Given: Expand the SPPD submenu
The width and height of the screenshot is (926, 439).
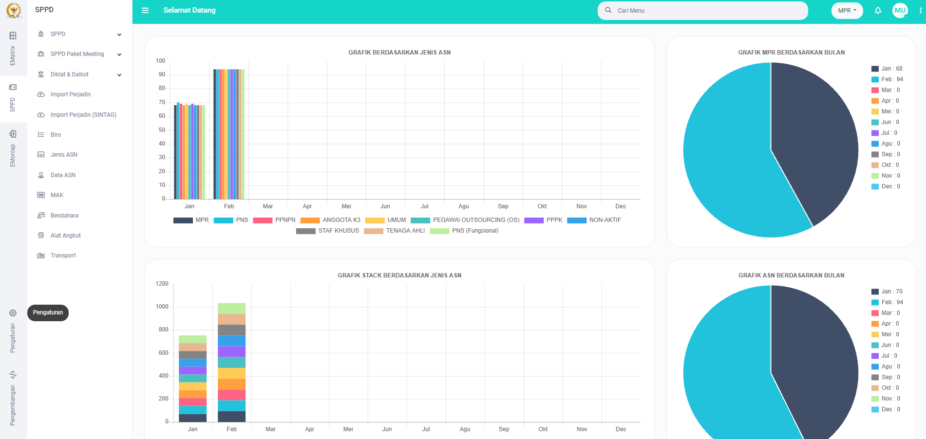Looking at the screenshot, I should 79,34.
